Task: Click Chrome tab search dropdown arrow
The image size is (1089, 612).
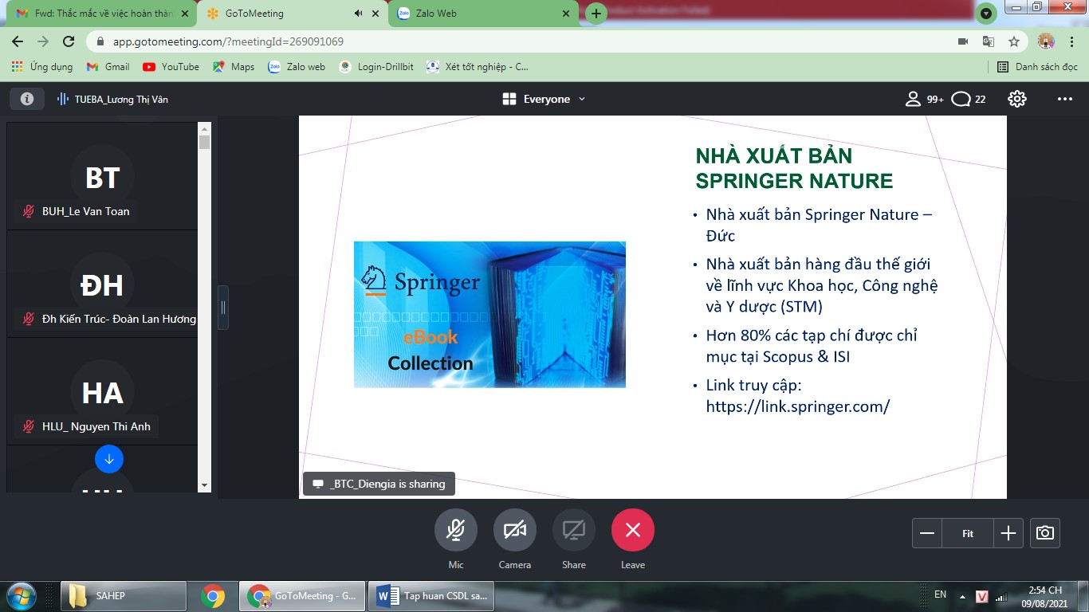Action: point(986,14)
